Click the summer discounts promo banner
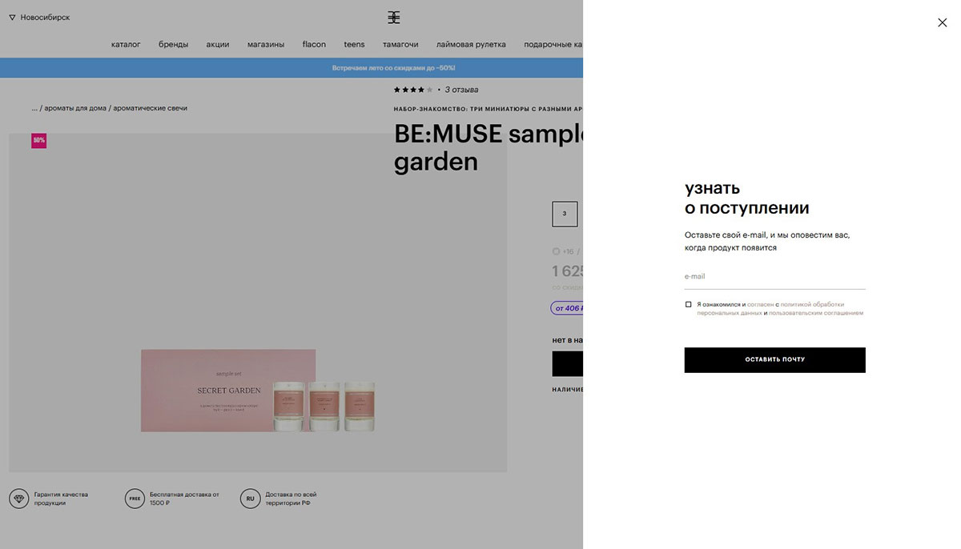The image size is (961, 549). (292, 68)
